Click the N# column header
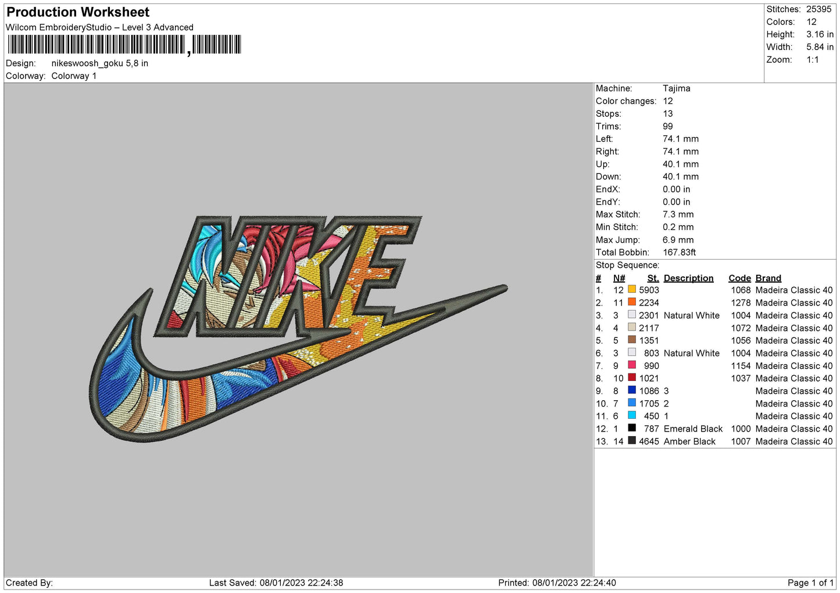Screen dimensions: 840x593 (x=619, y=278)
